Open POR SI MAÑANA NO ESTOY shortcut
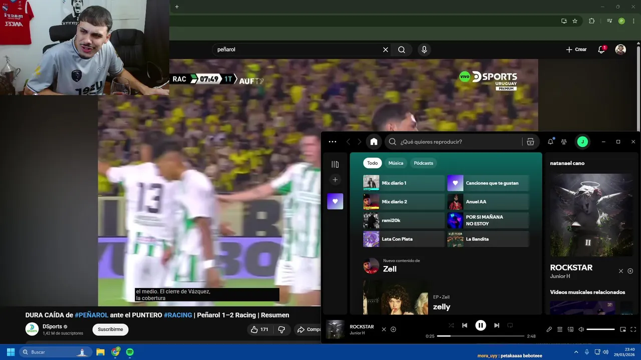 tap(488, 220)
